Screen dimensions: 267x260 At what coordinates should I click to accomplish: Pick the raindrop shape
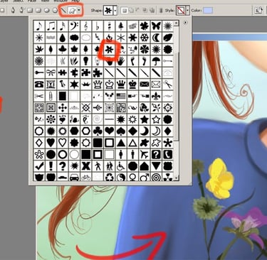63,38
